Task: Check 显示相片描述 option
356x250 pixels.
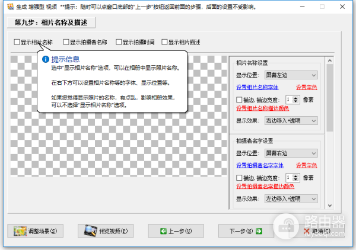Action: point(164,42)
